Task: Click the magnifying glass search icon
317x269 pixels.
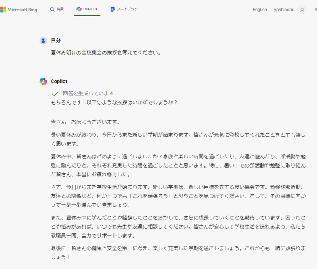Action: (x=52, y=9)
